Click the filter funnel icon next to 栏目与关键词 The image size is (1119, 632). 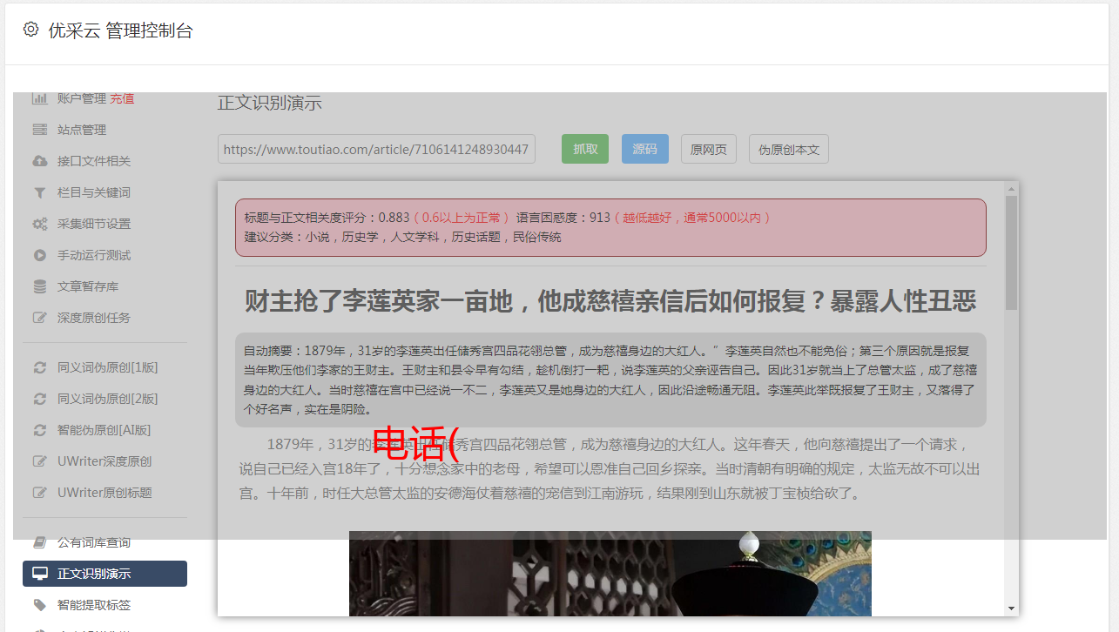coord(40,192)
